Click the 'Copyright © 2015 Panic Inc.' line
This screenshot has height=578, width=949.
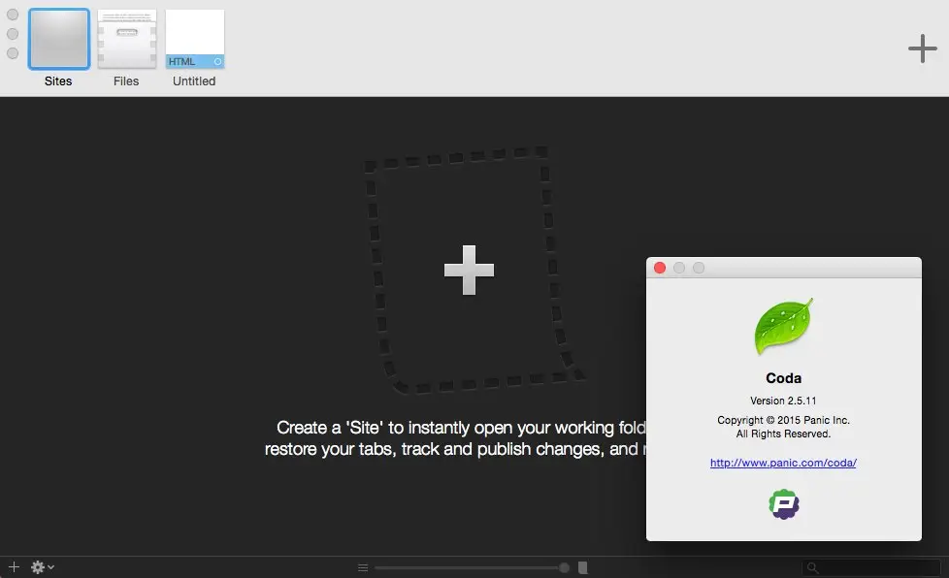pyautogui.click(x=783, y=420)
